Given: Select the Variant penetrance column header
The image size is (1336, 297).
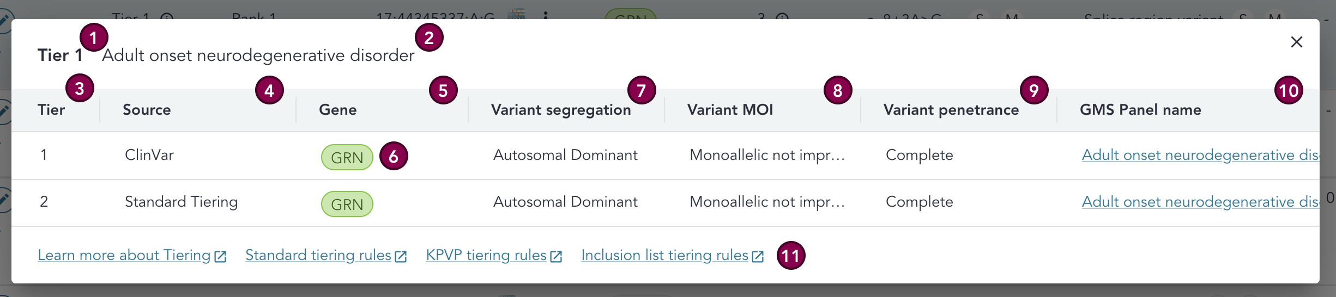Looking at the screenshot, I should (951, 110).
